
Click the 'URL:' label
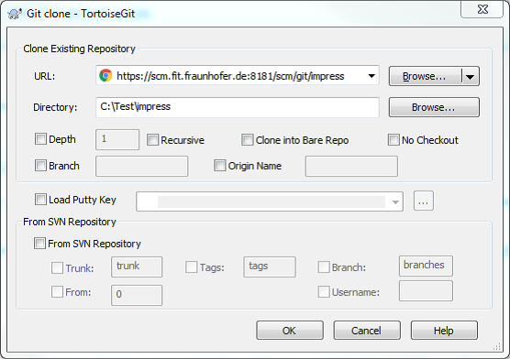click(x=45, y=76)
